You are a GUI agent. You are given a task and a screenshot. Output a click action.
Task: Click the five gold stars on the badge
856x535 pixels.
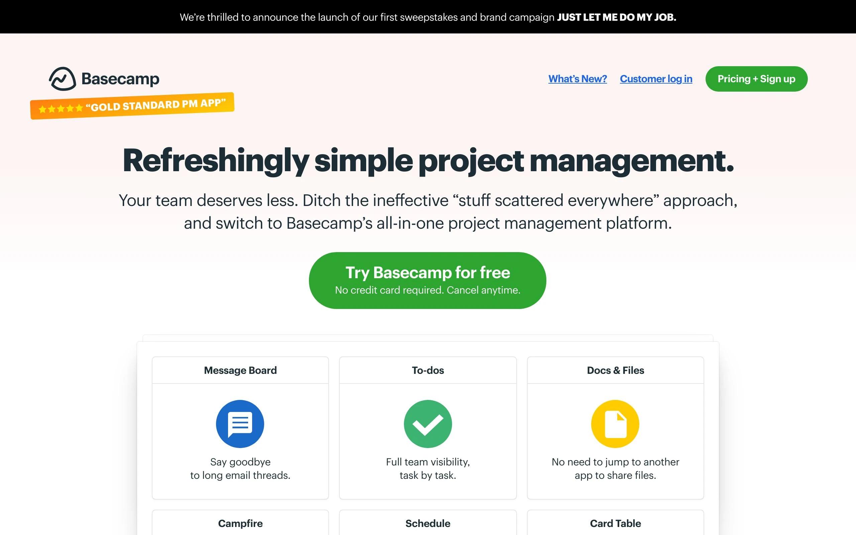(x=61, y=109)
